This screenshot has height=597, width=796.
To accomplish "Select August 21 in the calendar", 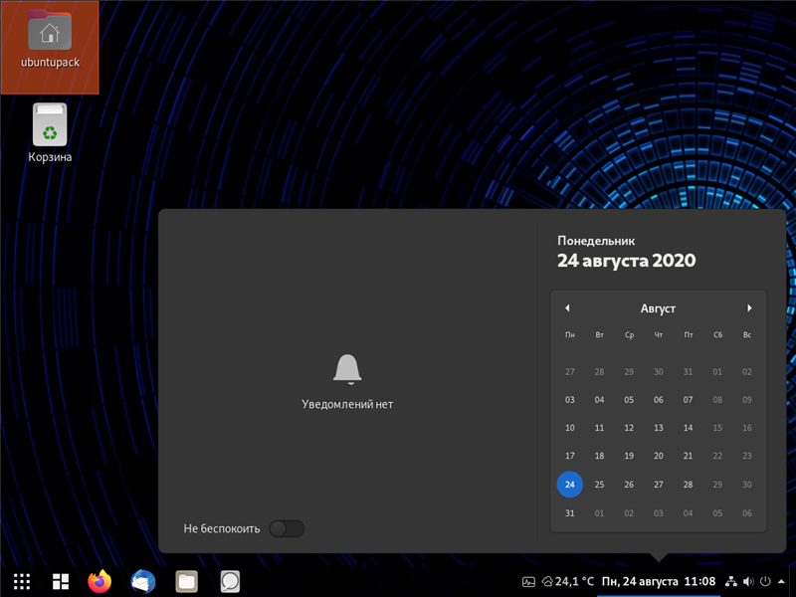I will coord(688,456).
